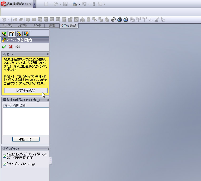Click the New document icon
This screenshot has width=201, height=181.
point(46,4)
